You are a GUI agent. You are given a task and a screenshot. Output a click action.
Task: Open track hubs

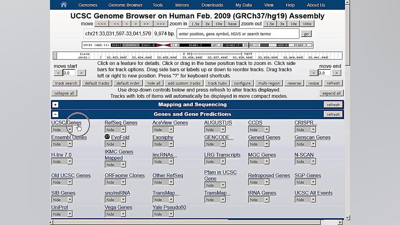(x=217, y=83)
